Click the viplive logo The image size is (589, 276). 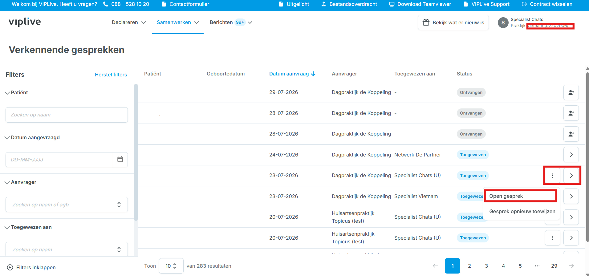click(25, 22)
